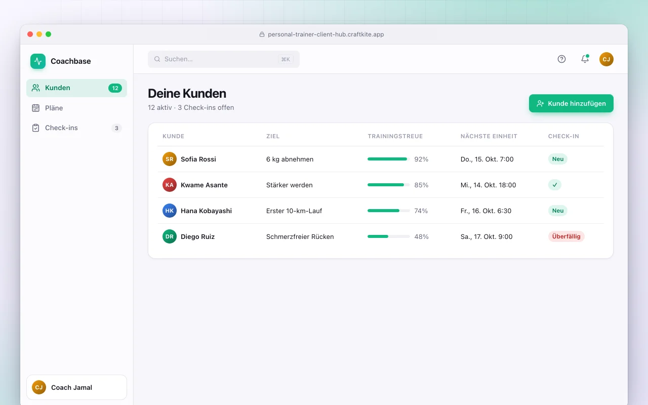Click the NÄCHSTE EINHEIT column header

pyautogui.click(x=489, y=136)
